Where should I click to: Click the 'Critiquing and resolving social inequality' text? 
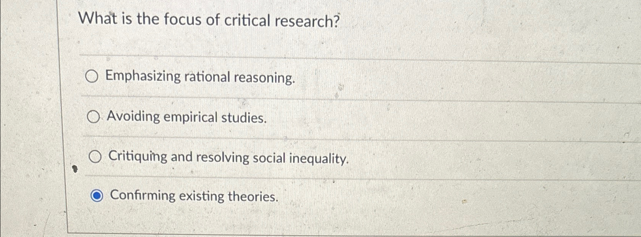tap(228, 158)
